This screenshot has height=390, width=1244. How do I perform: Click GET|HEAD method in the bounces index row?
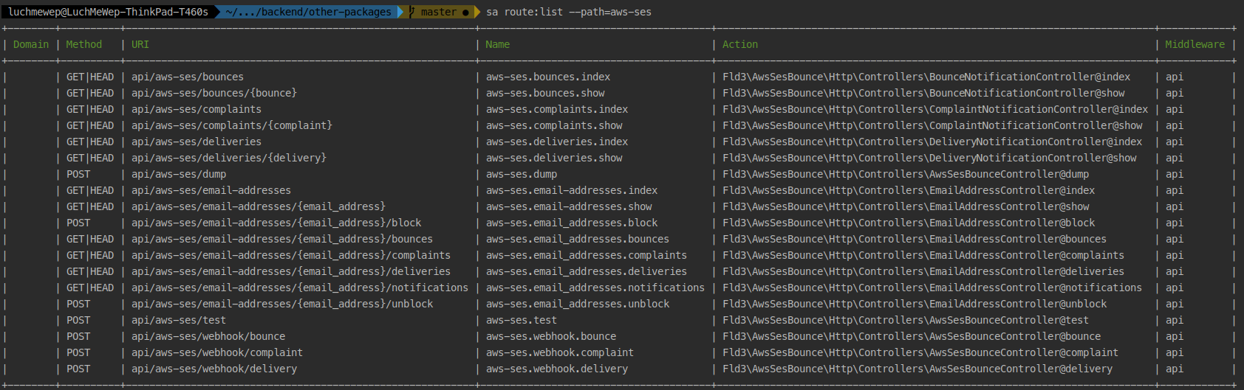90,77
